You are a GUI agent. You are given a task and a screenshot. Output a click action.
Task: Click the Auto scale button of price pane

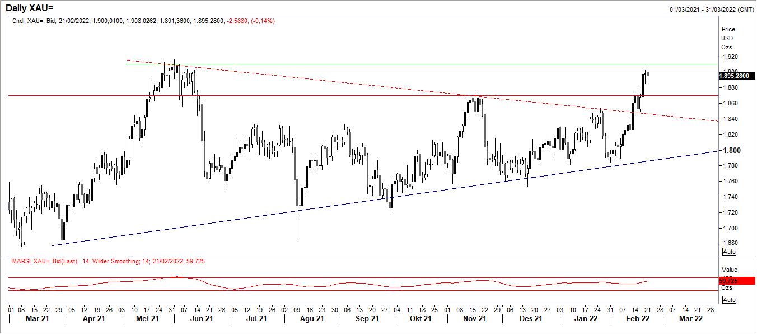pyautogui.click(x=729, y=252)
